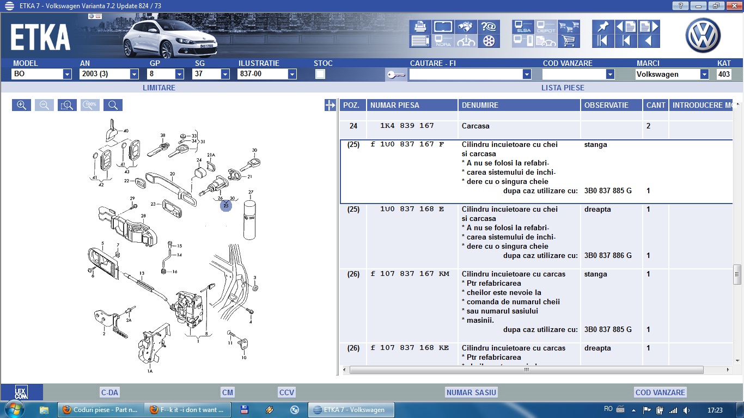The width and height of the screenshot is (744, 418).
Task: Click the CAUTARE - FI search field
Action: 466,74
